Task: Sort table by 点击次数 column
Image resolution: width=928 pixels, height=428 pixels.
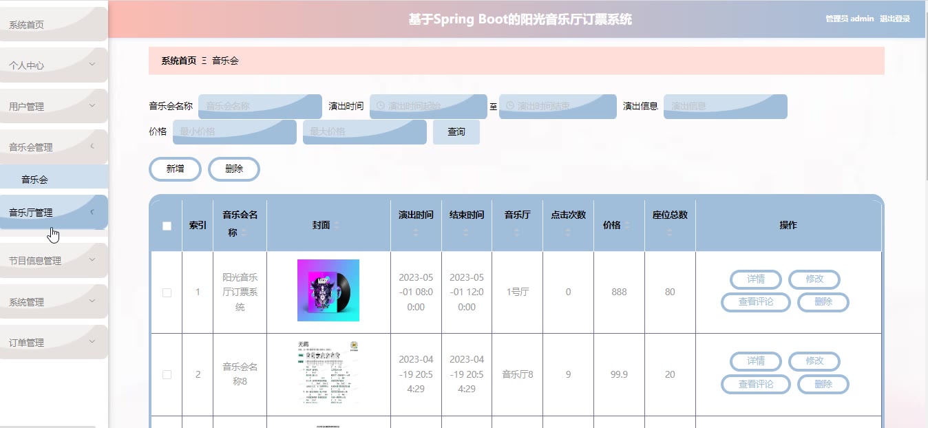Action: tap(568, 233)
